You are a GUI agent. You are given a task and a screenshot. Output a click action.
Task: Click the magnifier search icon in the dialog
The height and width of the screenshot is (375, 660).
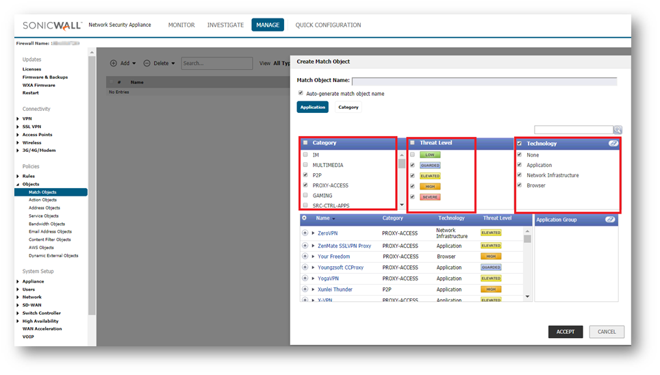point(618,129)
